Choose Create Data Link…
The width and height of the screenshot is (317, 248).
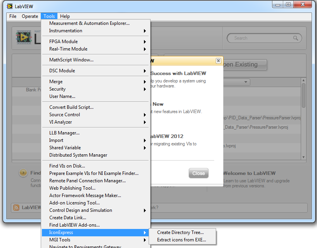[95, 218]
